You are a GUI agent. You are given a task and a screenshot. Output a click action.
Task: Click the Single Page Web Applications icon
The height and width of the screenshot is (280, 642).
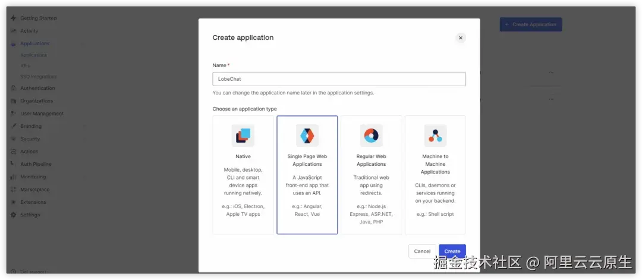(x=307, y=136)
